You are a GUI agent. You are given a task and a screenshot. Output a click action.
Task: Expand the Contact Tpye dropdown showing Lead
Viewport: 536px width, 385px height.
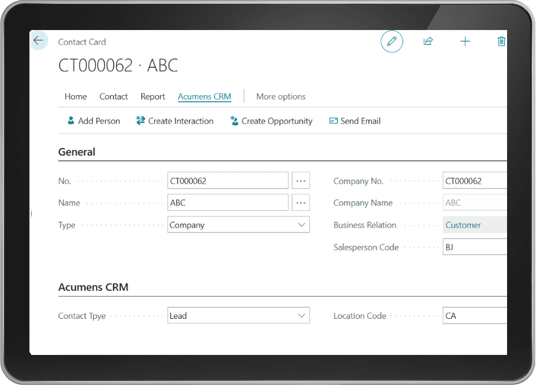239,315
